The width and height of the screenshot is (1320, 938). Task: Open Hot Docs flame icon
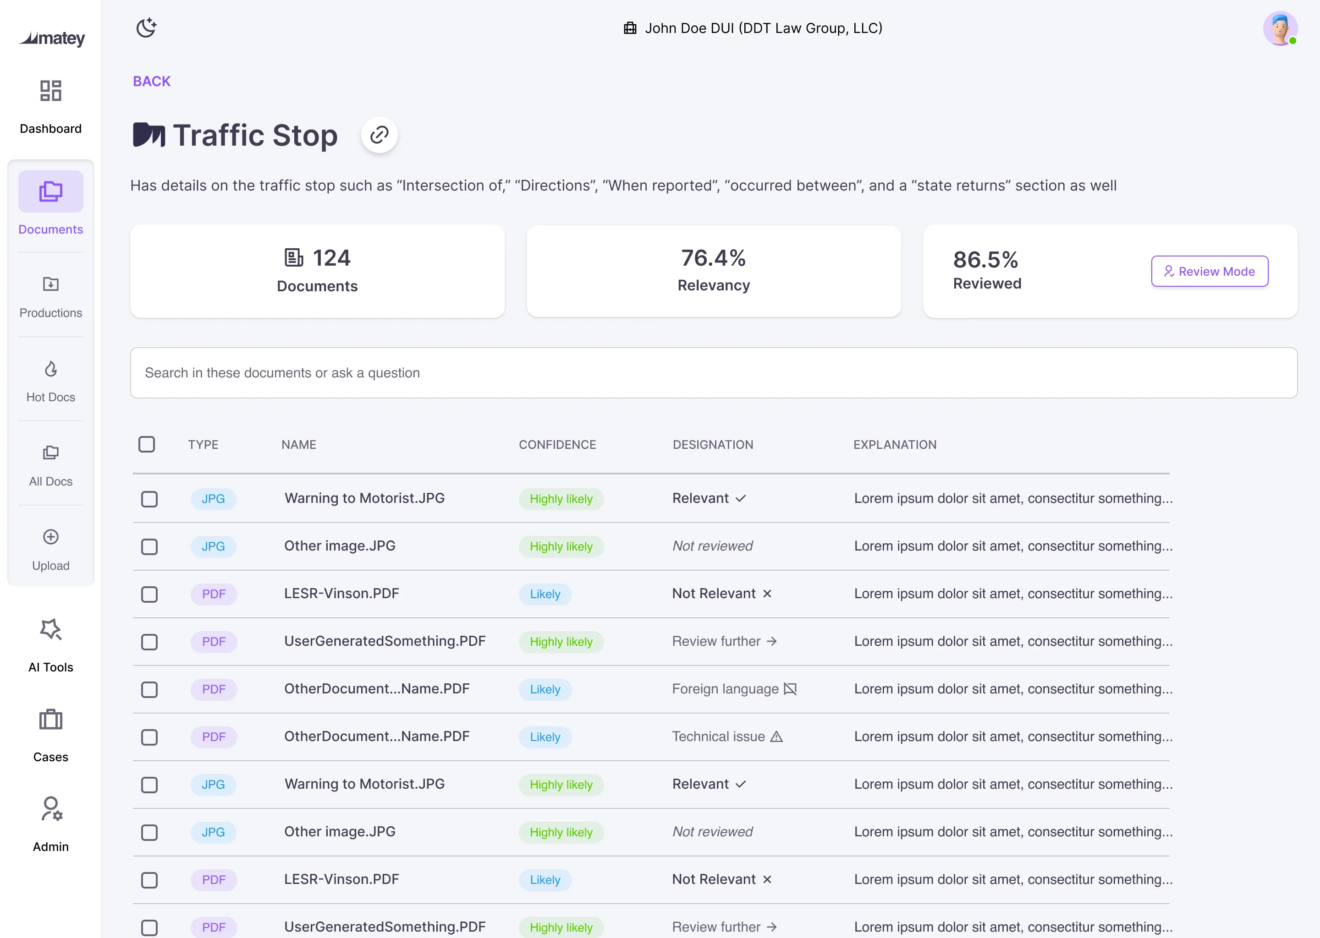(x=51, y=369)
